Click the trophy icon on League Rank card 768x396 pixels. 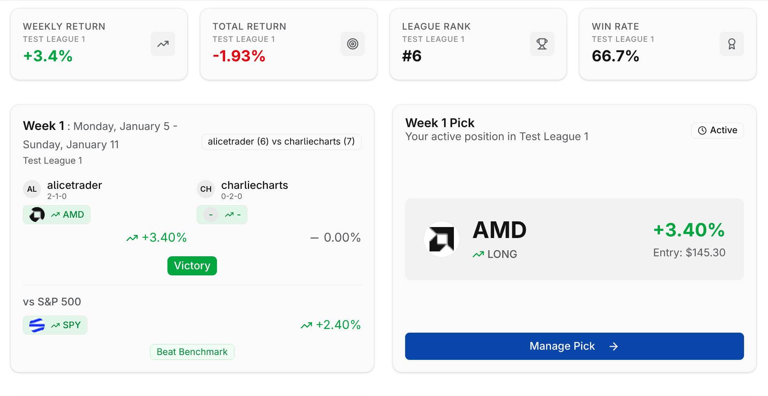pos(542,43)
